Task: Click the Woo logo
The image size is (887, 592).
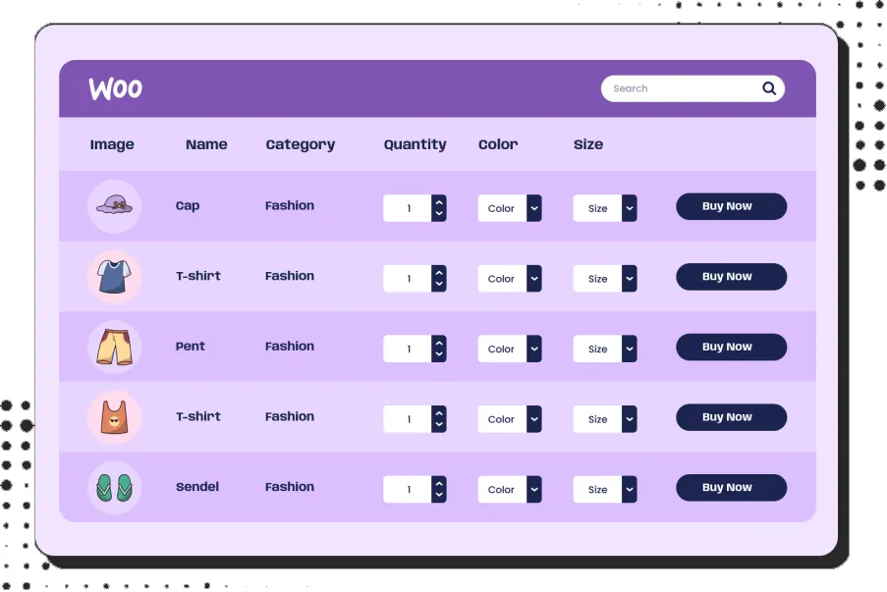Action: click(x=115, y=88)
